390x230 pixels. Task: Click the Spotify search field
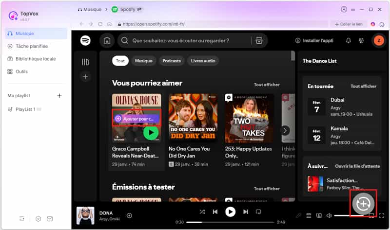(184, 40)
